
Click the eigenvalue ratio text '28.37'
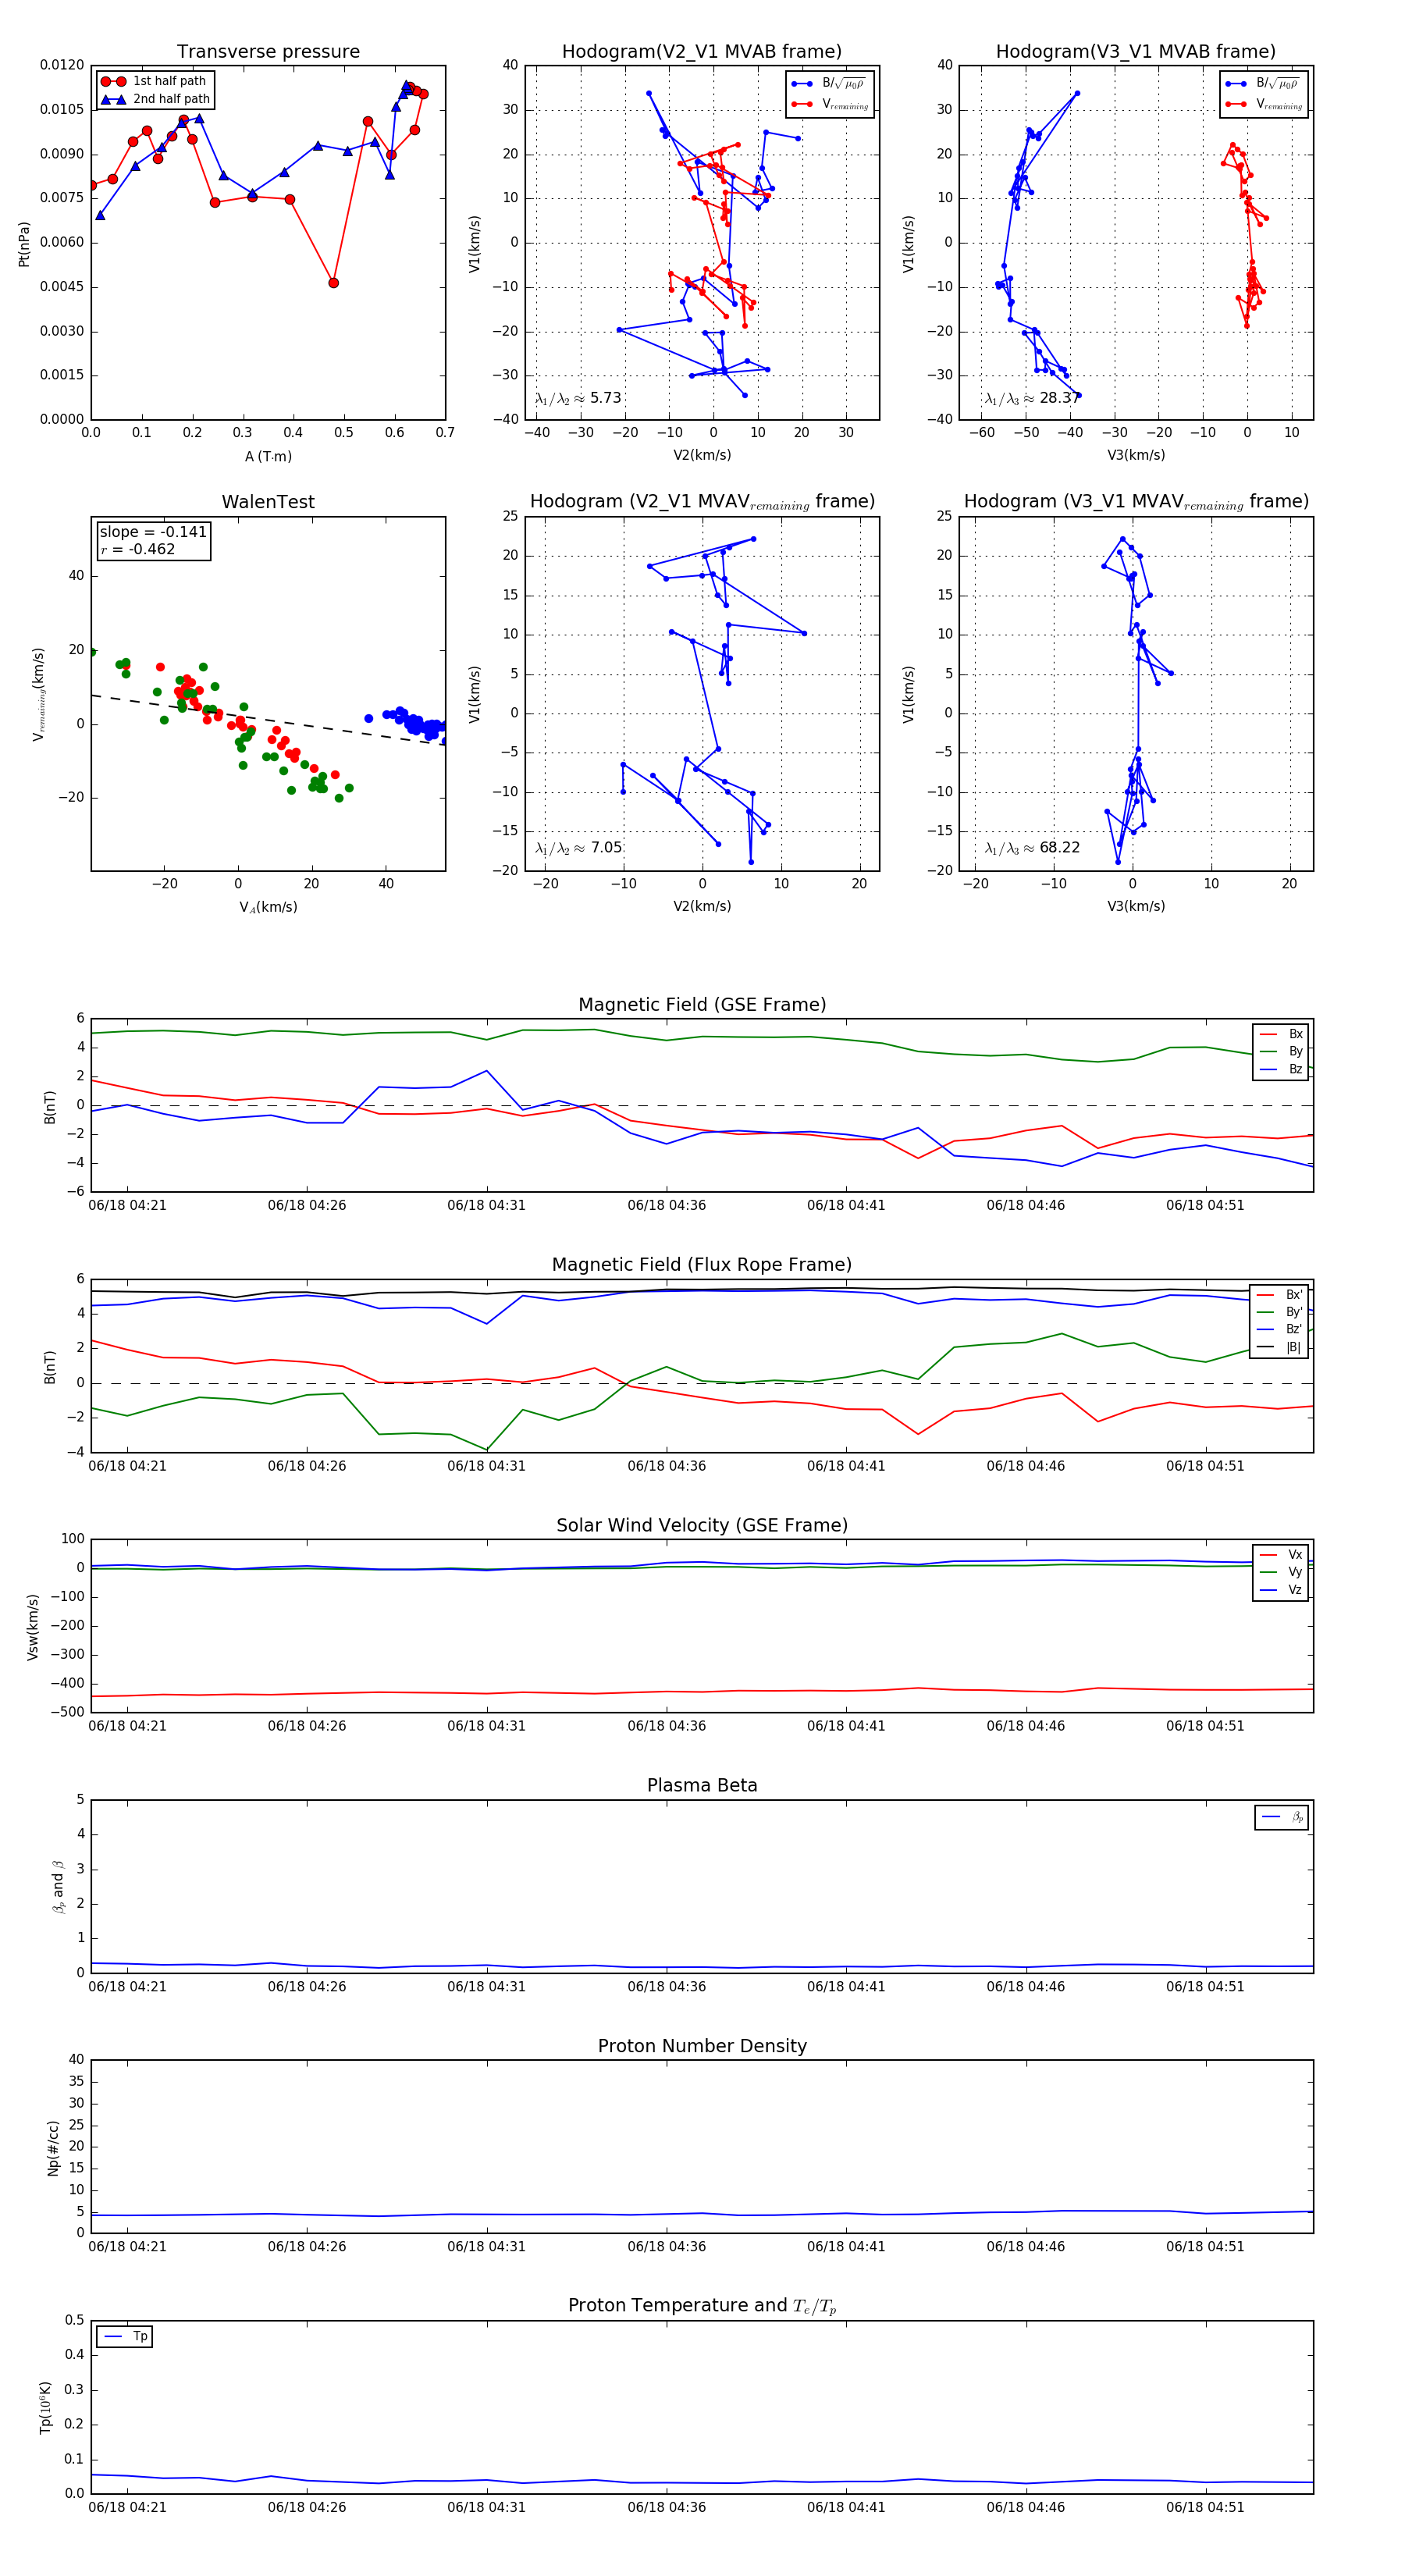pos(1060,398)
